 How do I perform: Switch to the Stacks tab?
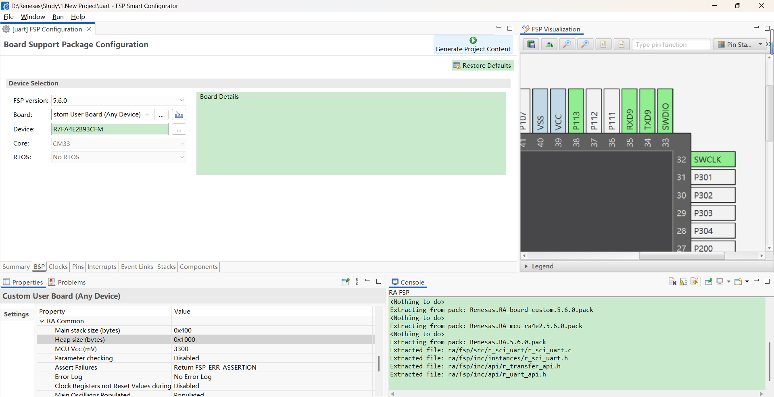(x=166, y=267)
